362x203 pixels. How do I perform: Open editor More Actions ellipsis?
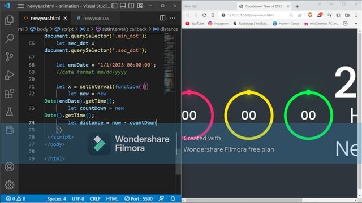172,18
